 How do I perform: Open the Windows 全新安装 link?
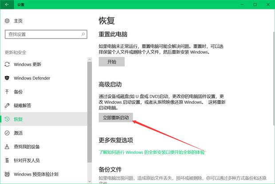(152, 152)
